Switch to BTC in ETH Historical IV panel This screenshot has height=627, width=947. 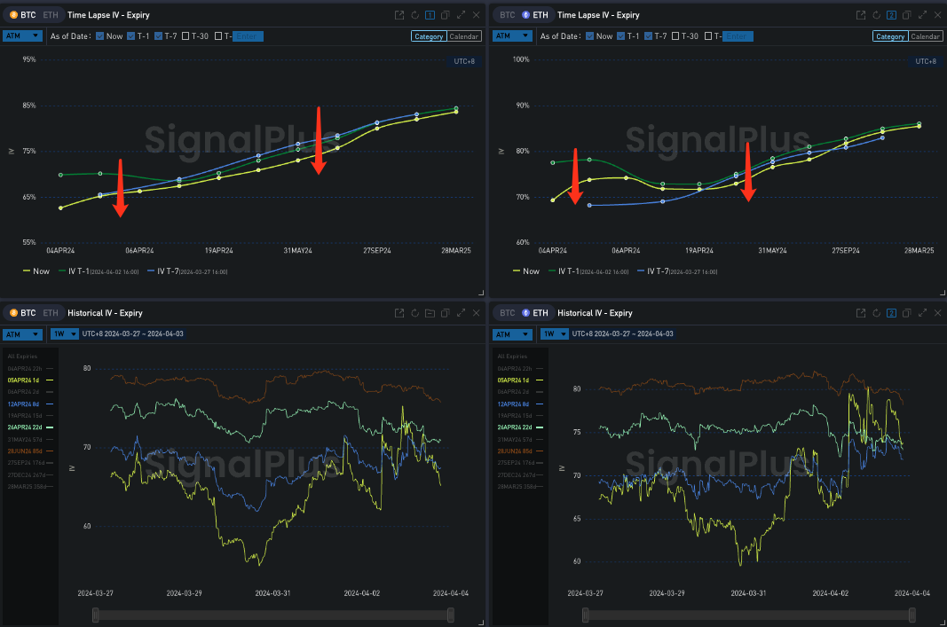[x=507, y=313]
